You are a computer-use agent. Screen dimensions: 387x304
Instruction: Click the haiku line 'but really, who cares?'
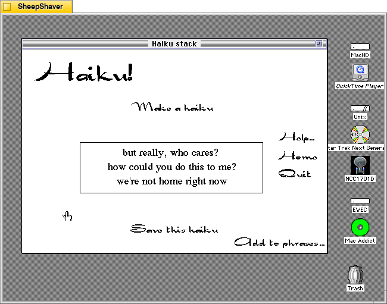(x=170, y=153)
